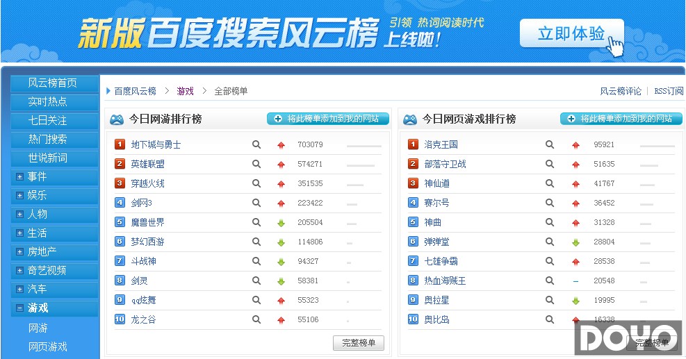Click gamepad icon of 今日网游排行榜

click(x=116, y=119)
